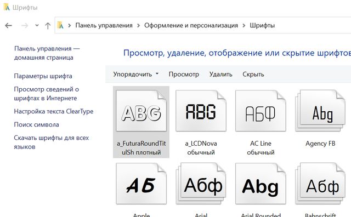The image size is (351, 217).
Task: Select Agency FB font family thumbnail
Action: pyautogui.click(x=320, y=111)
